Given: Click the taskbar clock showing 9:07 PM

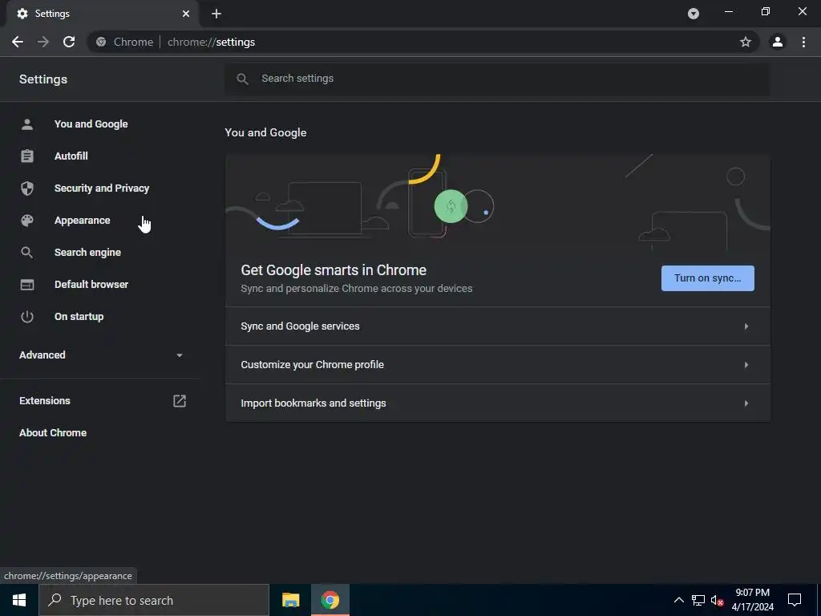Looking at the screenshot, I should tap(752, 600).
